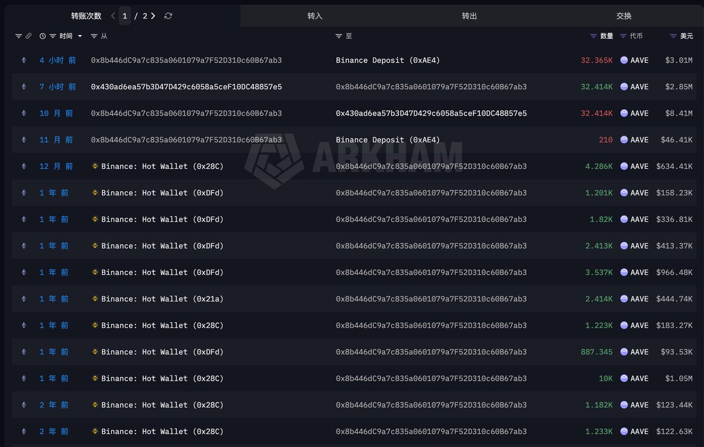Click the 数量 column header label

click(607, 36)
